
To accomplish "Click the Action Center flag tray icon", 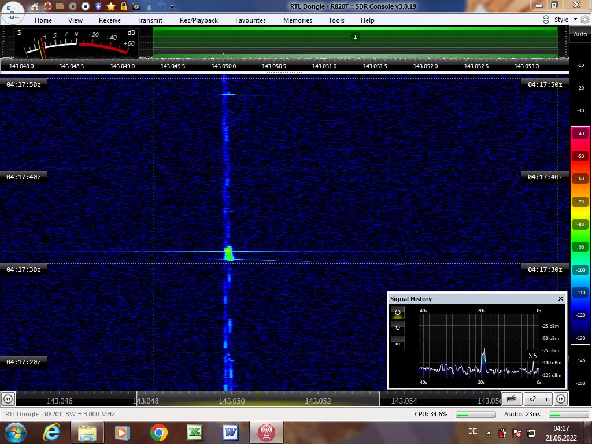I will point(516,432).
